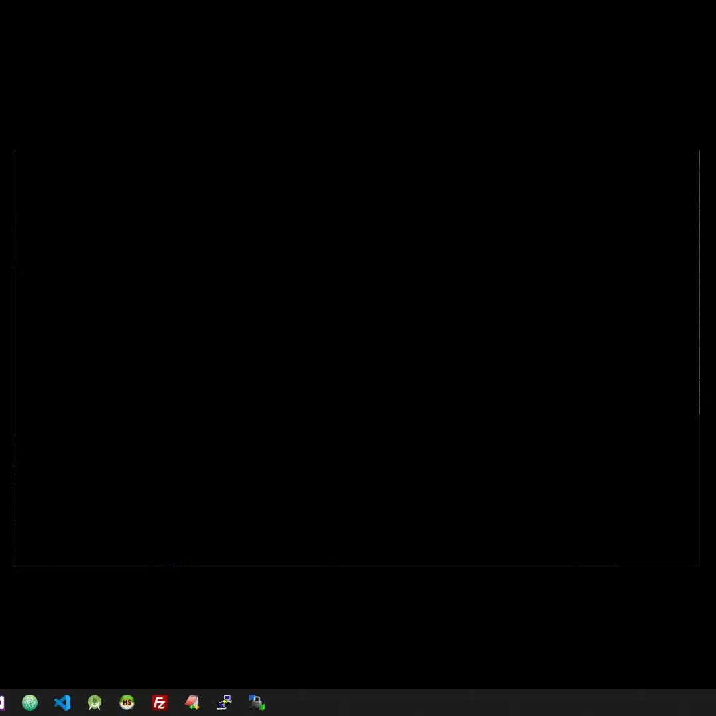Open Android Studio taskbar icon
Screen dimensions: 716x716
95,702
